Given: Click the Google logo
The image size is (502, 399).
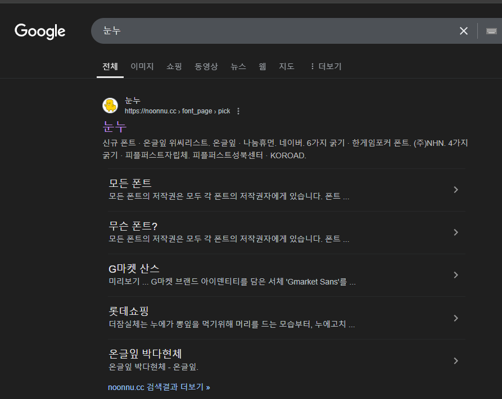Looking at the screenshot, I should tap(40, 31).
